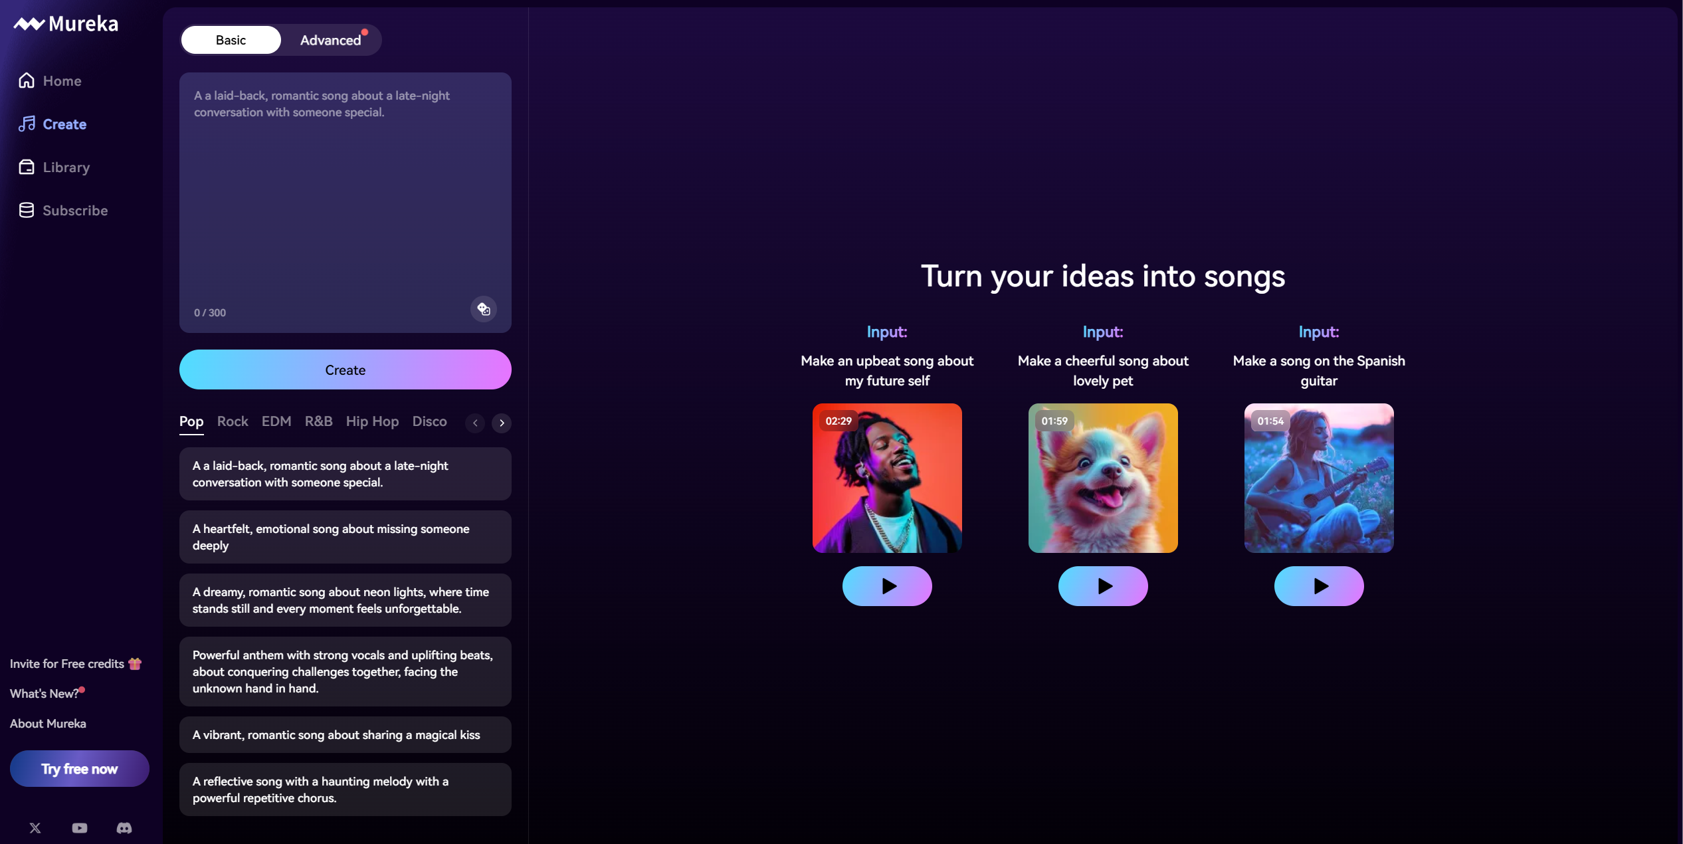
Task: Select the Rock genre tab
Action: 233,421
